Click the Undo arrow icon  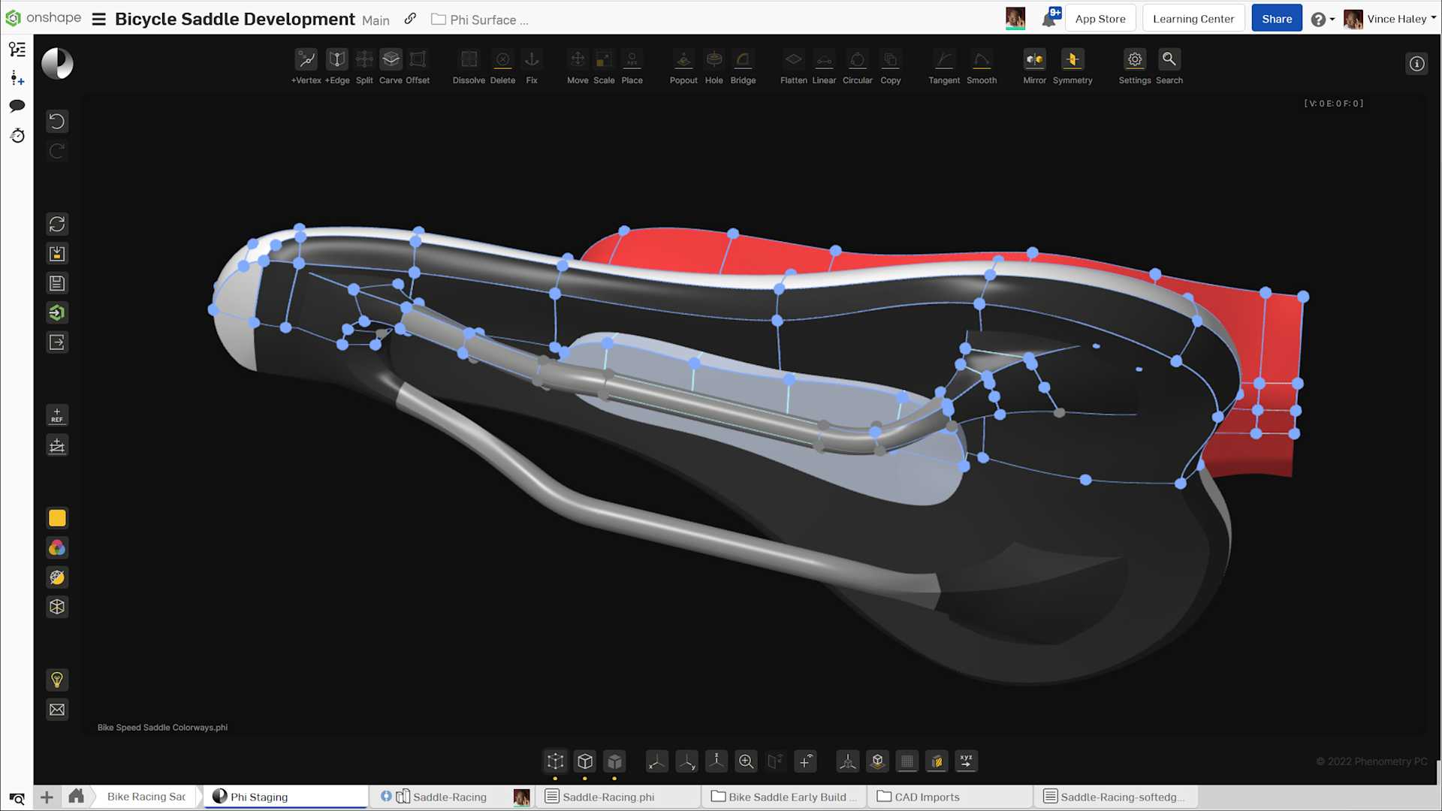57,122
